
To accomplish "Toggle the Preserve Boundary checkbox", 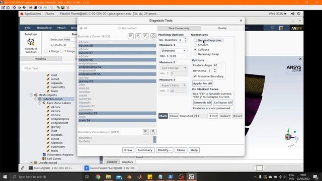I will pos(195,76).
